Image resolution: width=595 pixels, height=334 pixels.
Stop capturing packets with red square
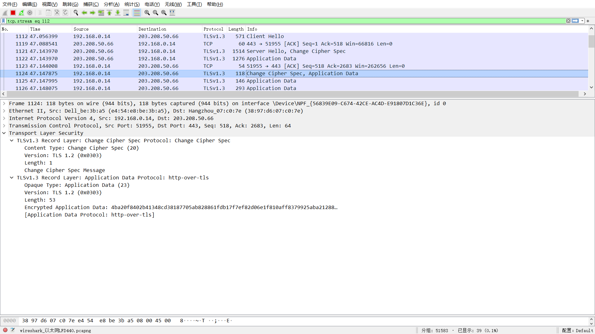pyautogui.click(x=13, y=13)
